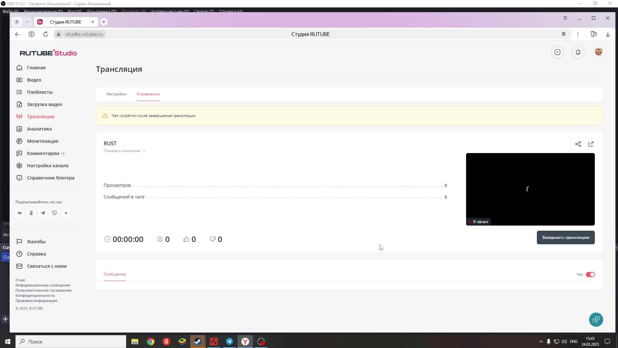Switch to the Настройки tab

pyautogui.click(x=116, y=94)
